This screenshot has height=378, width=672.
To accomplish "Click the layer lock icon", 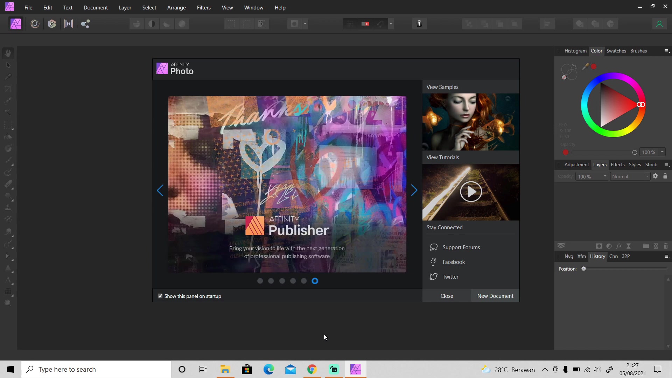I will (665, 176).
